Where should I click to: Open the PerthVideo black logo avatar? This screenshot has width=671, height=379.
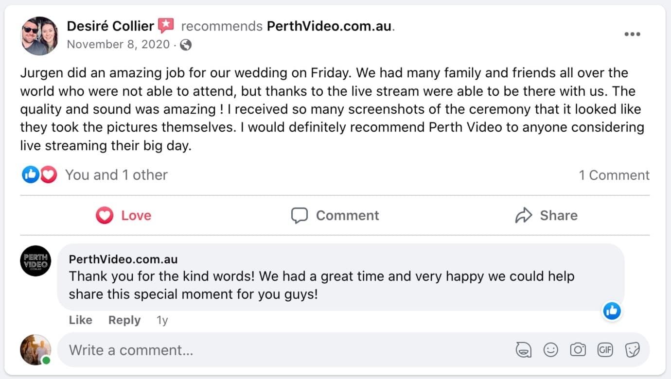(x=35, y=261)
